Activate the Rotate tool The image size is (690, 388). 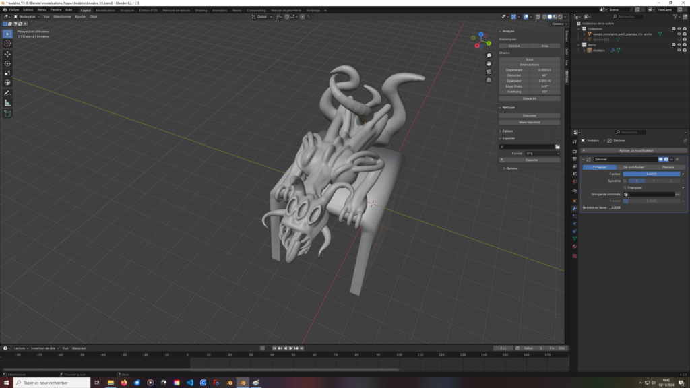coord(7,64)
